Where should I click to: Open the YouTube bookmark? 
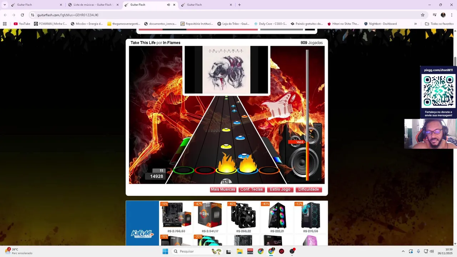(x=22, y=24)
